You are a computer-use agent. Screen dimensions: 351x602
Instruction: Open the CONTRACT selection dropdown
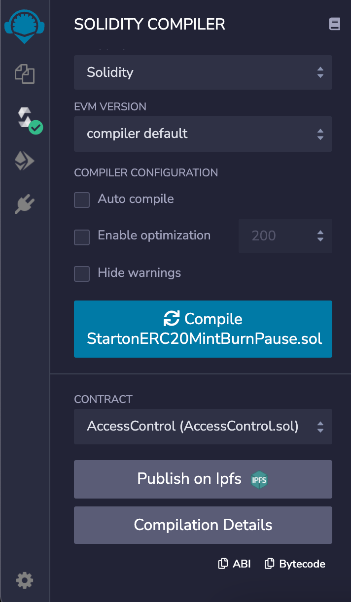click(203, 426)
